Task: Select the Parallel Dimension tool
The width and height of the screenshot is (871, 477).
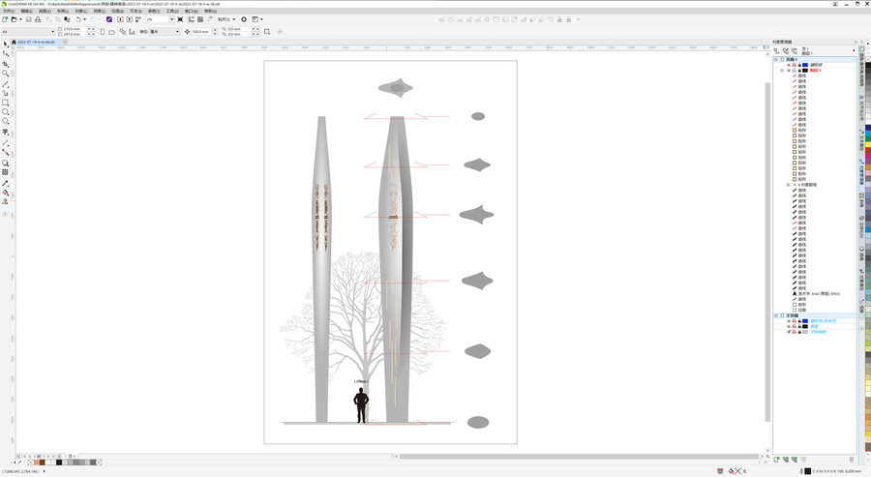Action: (x=5, y=142)
